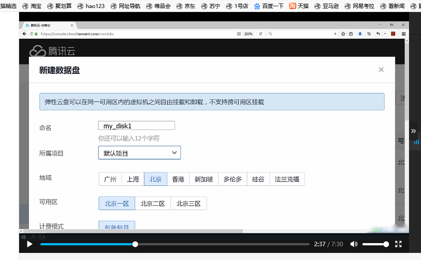Viewport: 421px width, 260px height.
Task: Open 苏宁 bookmark
Action: point(210,6)
